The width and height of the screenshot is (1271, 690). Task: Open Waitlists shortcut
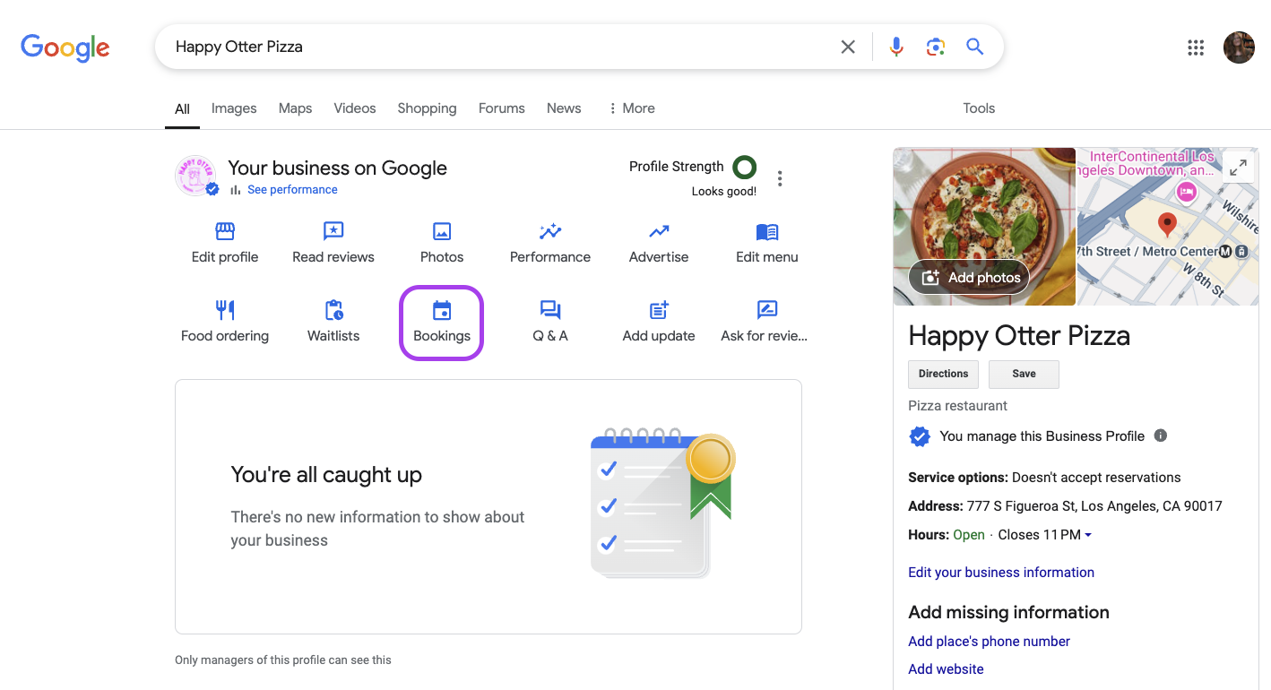point(333,323)
